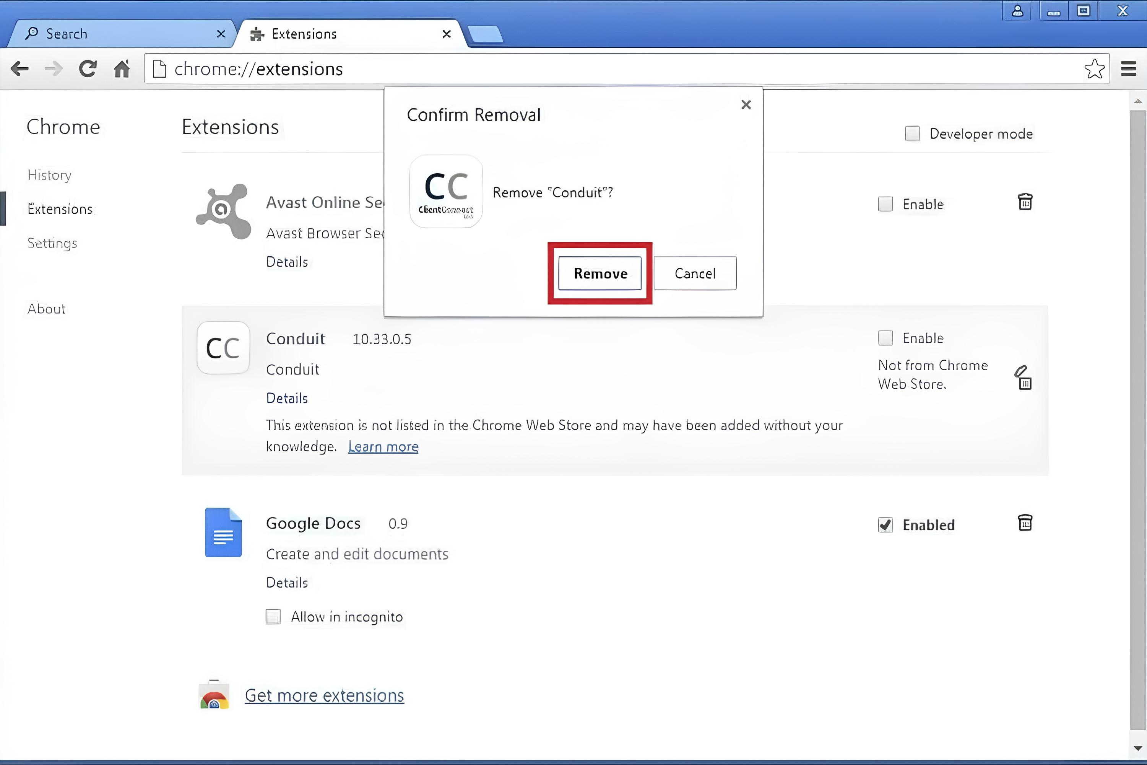This screenshot has height=765, width=1147.
Task: Expand Details for the Conduit extension
Action: point(287,398)
